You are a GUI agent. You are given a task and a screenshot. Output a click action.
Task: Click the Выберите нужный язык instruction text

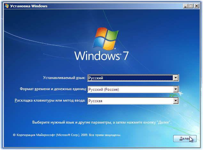pos(102,122)
